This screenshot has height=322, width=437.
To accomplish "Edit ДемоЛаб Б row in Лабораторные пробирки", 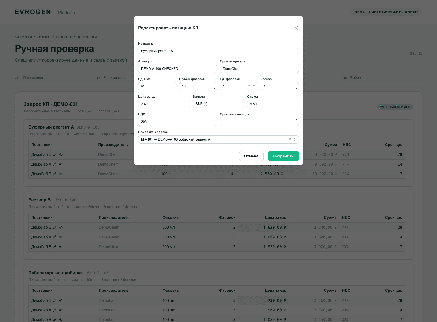I will [x=55, y=300].
